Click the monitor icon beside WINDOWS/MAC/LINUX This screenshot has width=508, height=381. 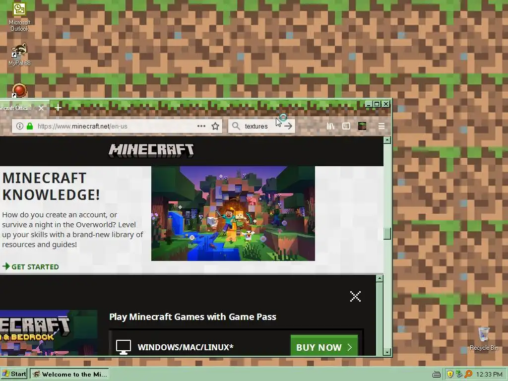point(124,347)
